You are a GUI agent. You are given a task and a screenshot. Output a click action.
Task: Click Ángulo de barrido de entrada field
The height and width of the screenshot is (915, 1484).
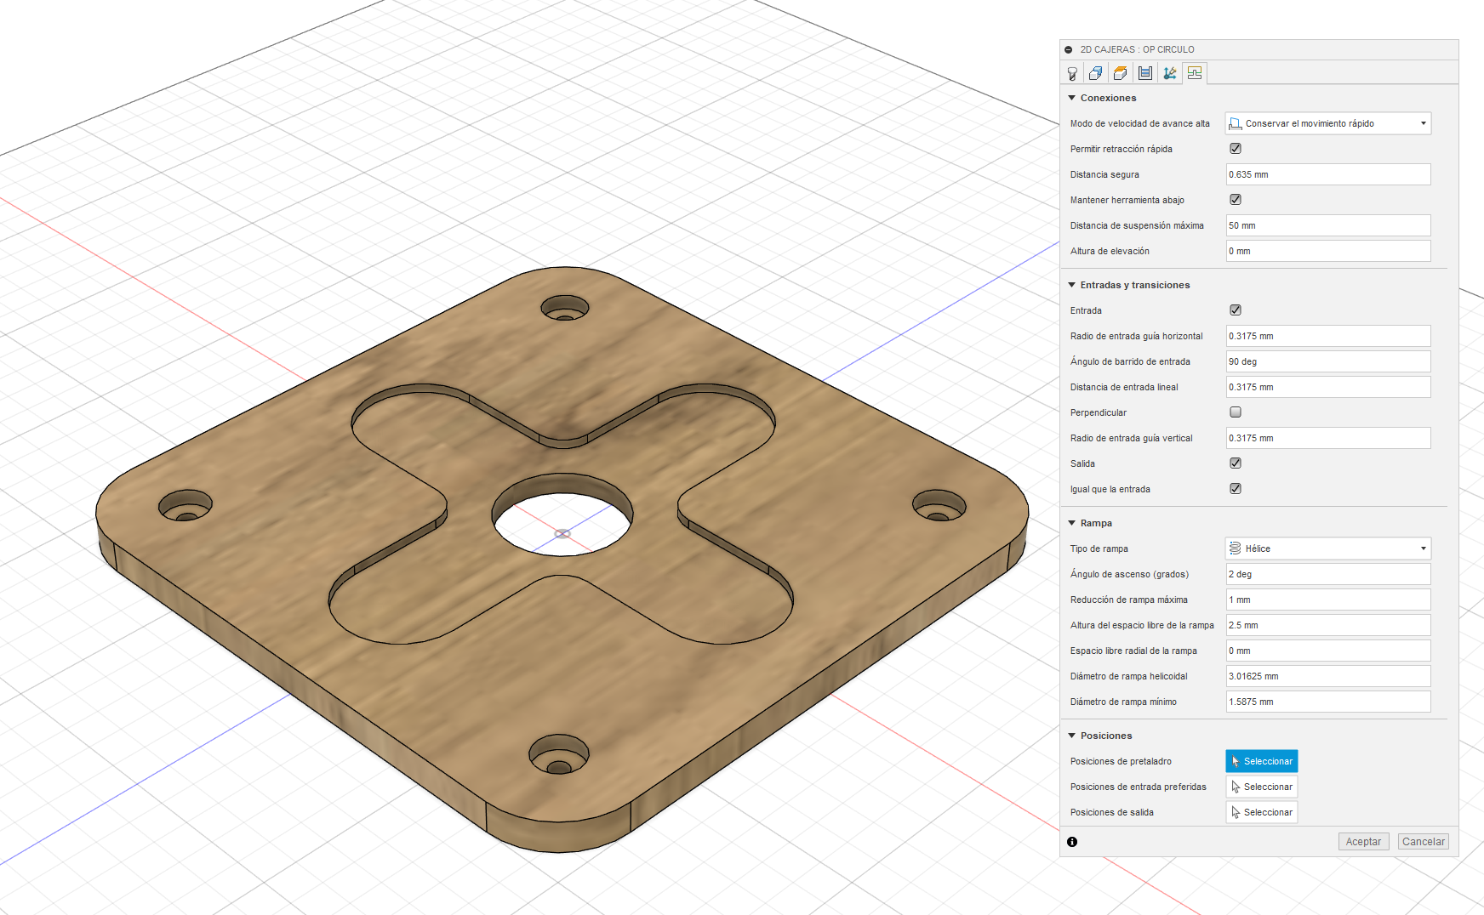click(x=1328, y=361)
